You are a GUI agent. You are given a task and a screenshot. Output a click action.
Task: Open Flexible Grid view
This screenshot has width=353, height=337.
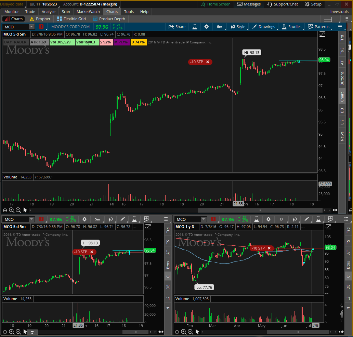click(x=71, y=19)
